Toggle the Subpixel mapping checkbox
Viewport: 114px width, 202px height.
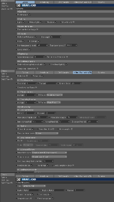coord(33,194)
